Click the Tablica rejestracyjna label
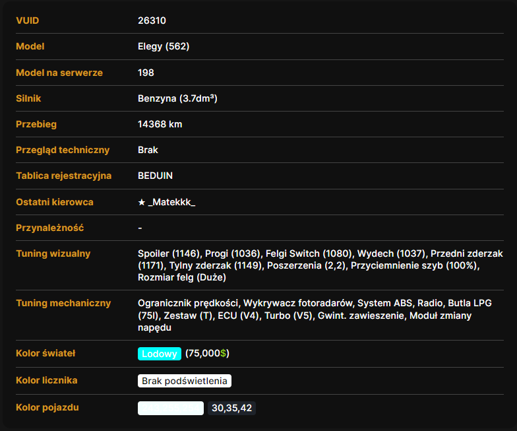Screen dimensions: 517x431 coord(63,176)
